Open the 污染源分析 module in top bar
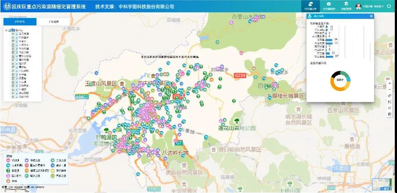Viewport: 397px width, 193px height. tap(310, 6)
